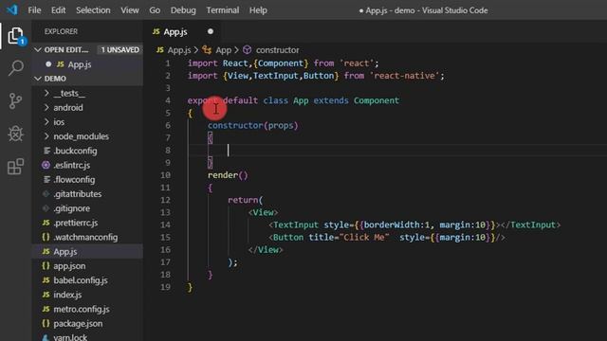Screen dimensions: 607x341
Task: Click the EXPLORER panel title
Action: point(61,31)
